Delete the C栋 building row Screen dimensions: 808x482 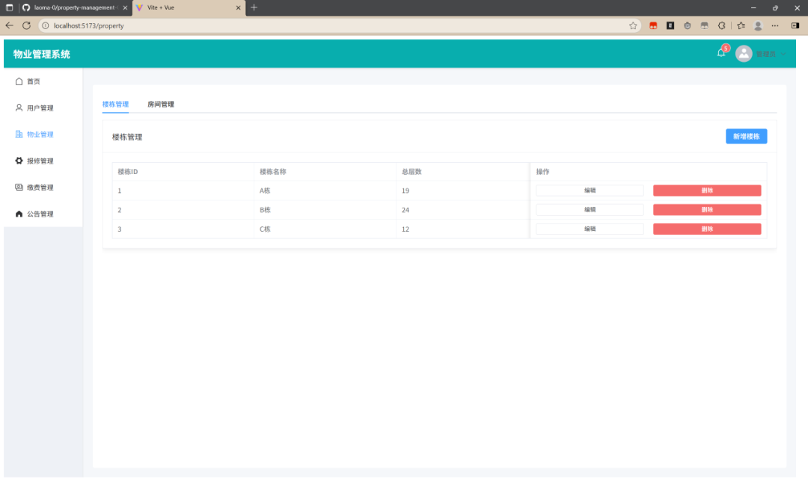pyautogui.click(x=707, y=229)
